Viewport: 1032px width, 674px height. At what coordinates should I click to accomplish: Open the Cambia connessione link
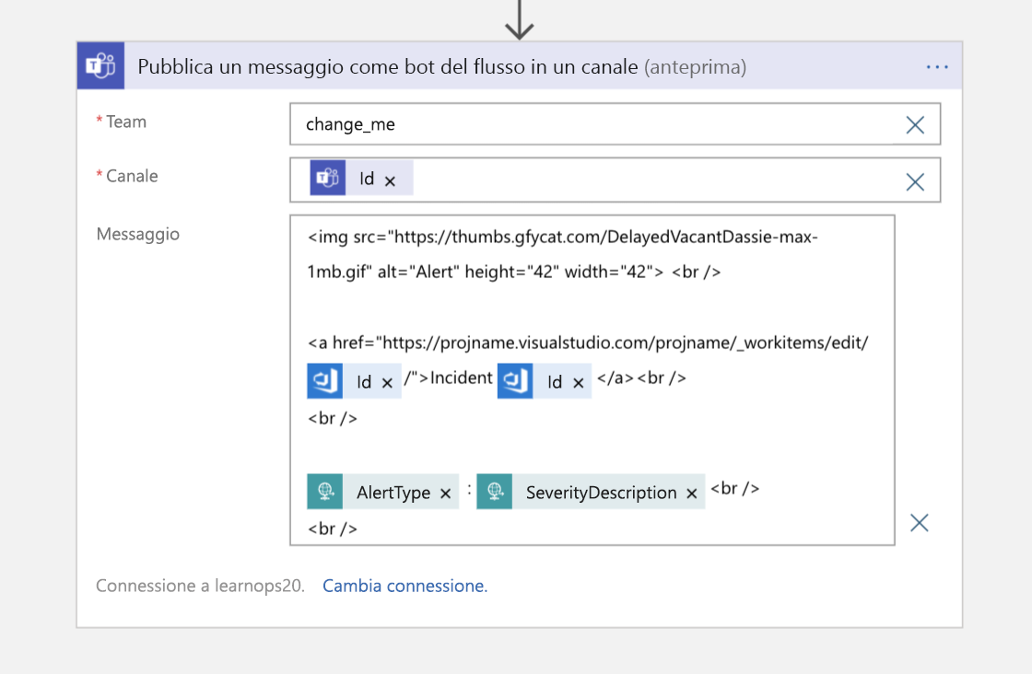pos(404,586)
